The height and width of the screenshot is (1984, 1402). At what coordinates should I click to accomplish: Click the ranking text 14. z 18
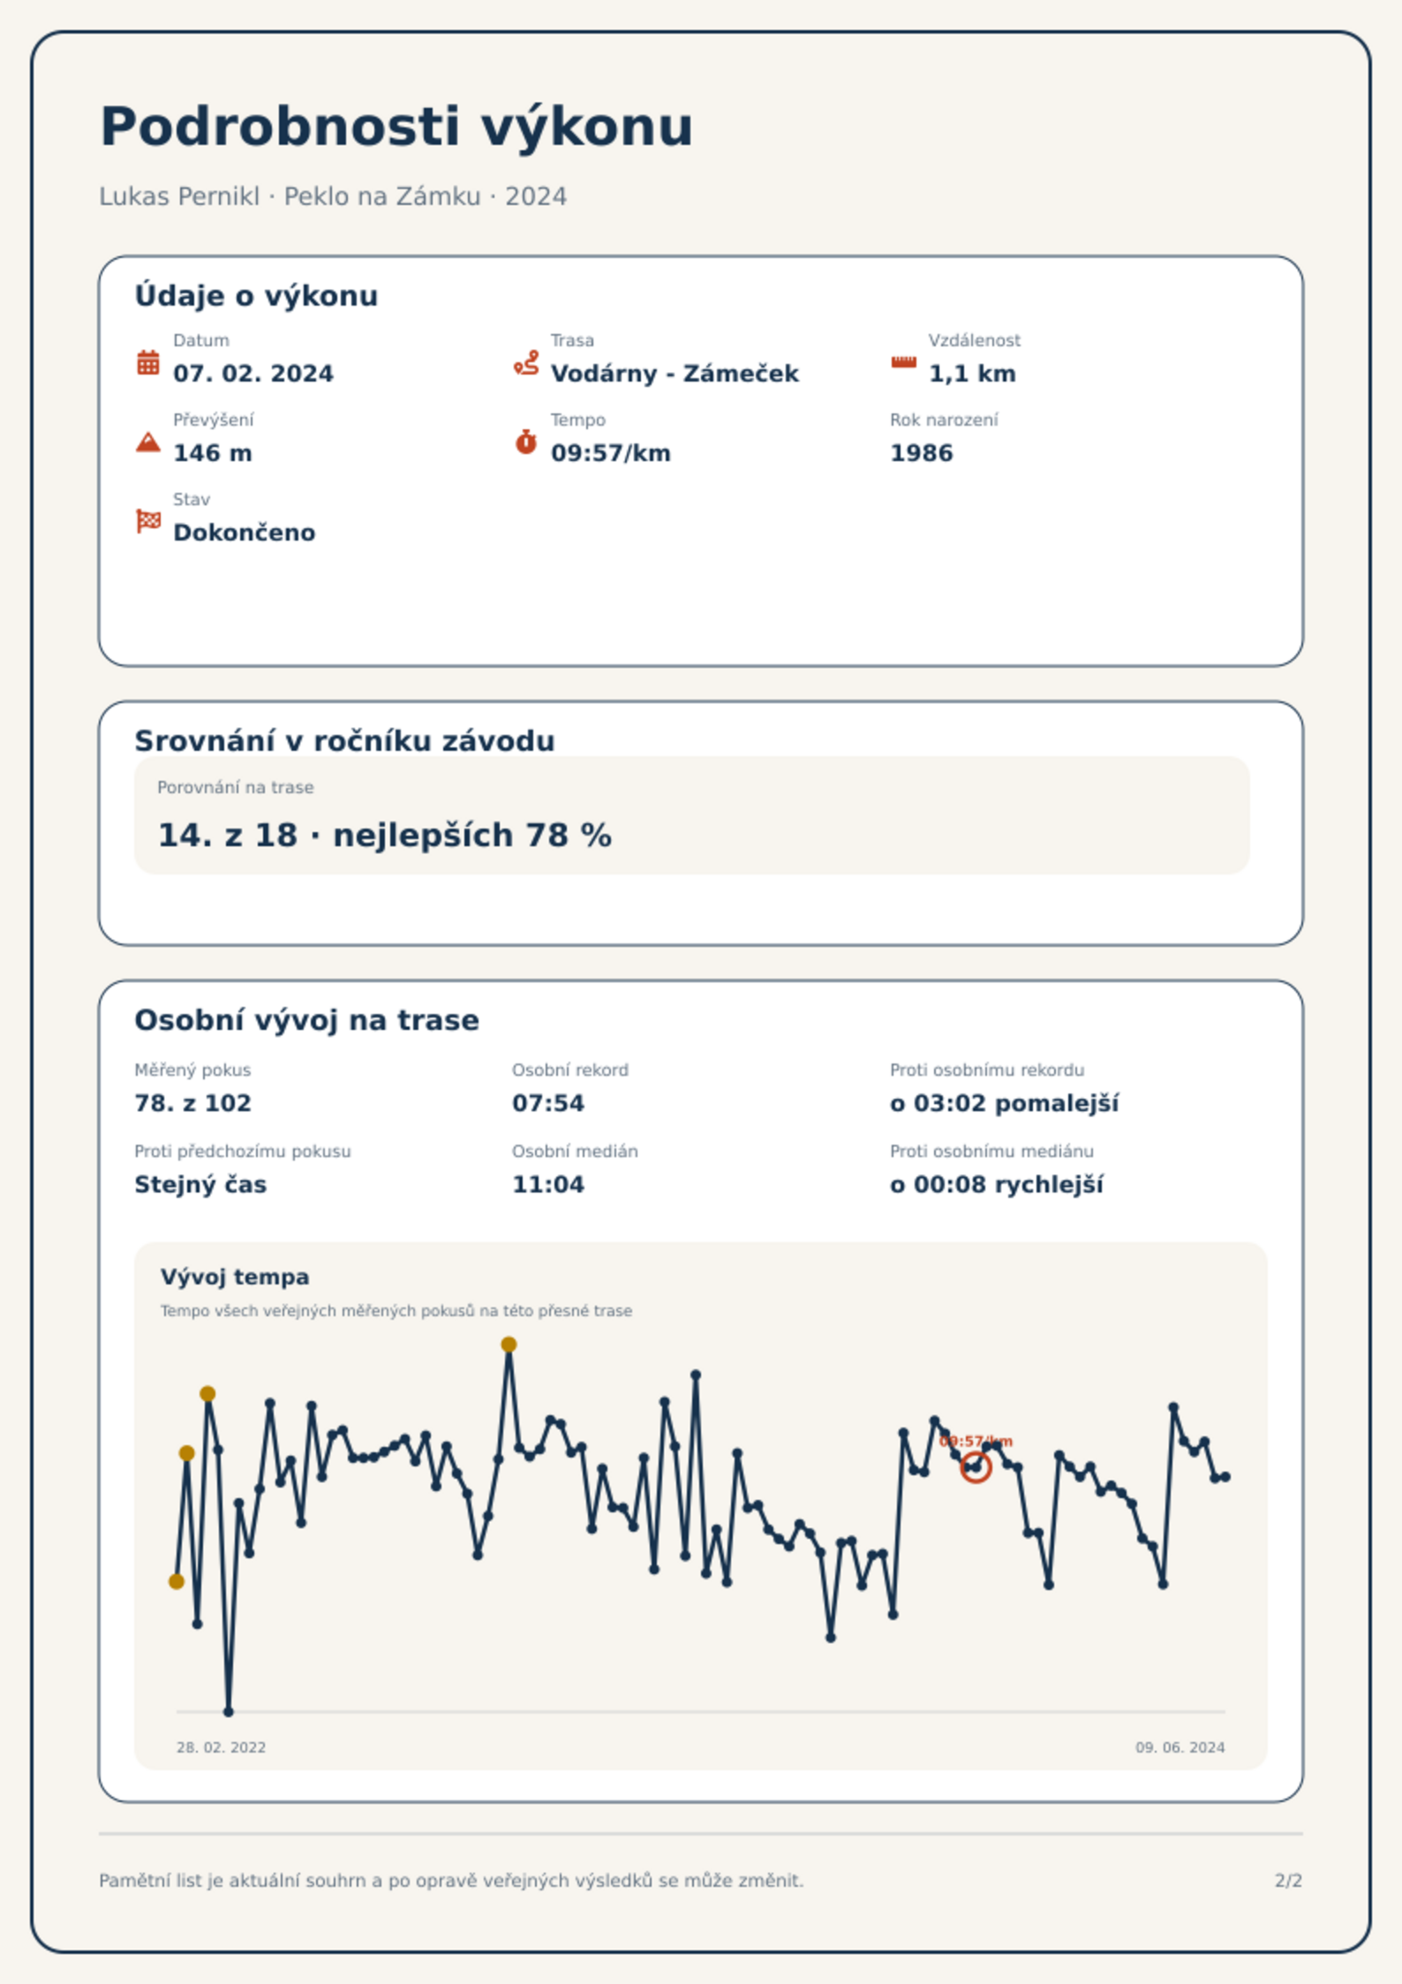tap(228, 835)
